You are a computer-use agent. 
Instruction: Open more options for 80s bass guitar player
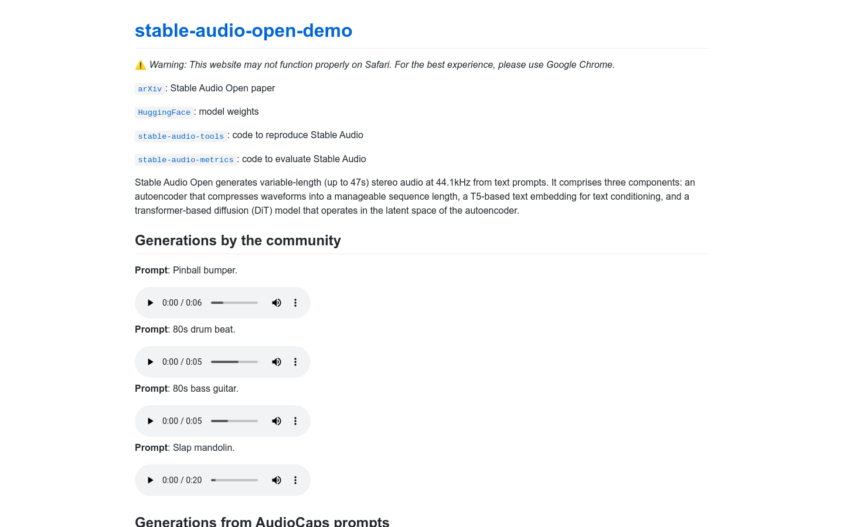pyautogui.click(x=295, y=421)
